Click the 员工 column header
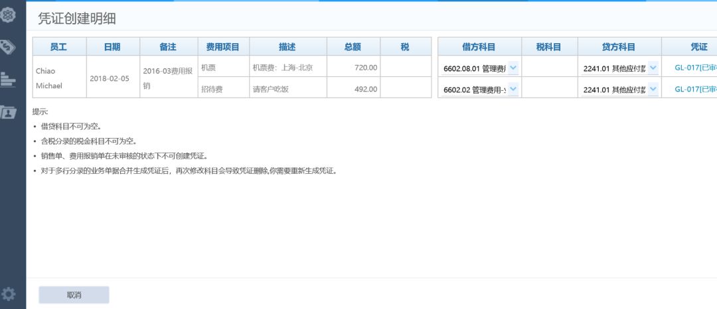Screen dimensions: 717x309 tap(60, 47)
